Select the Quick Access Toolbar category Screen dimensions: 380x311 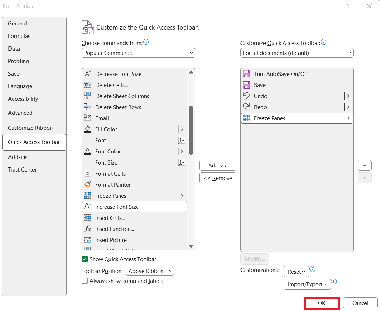coord(34,142)
